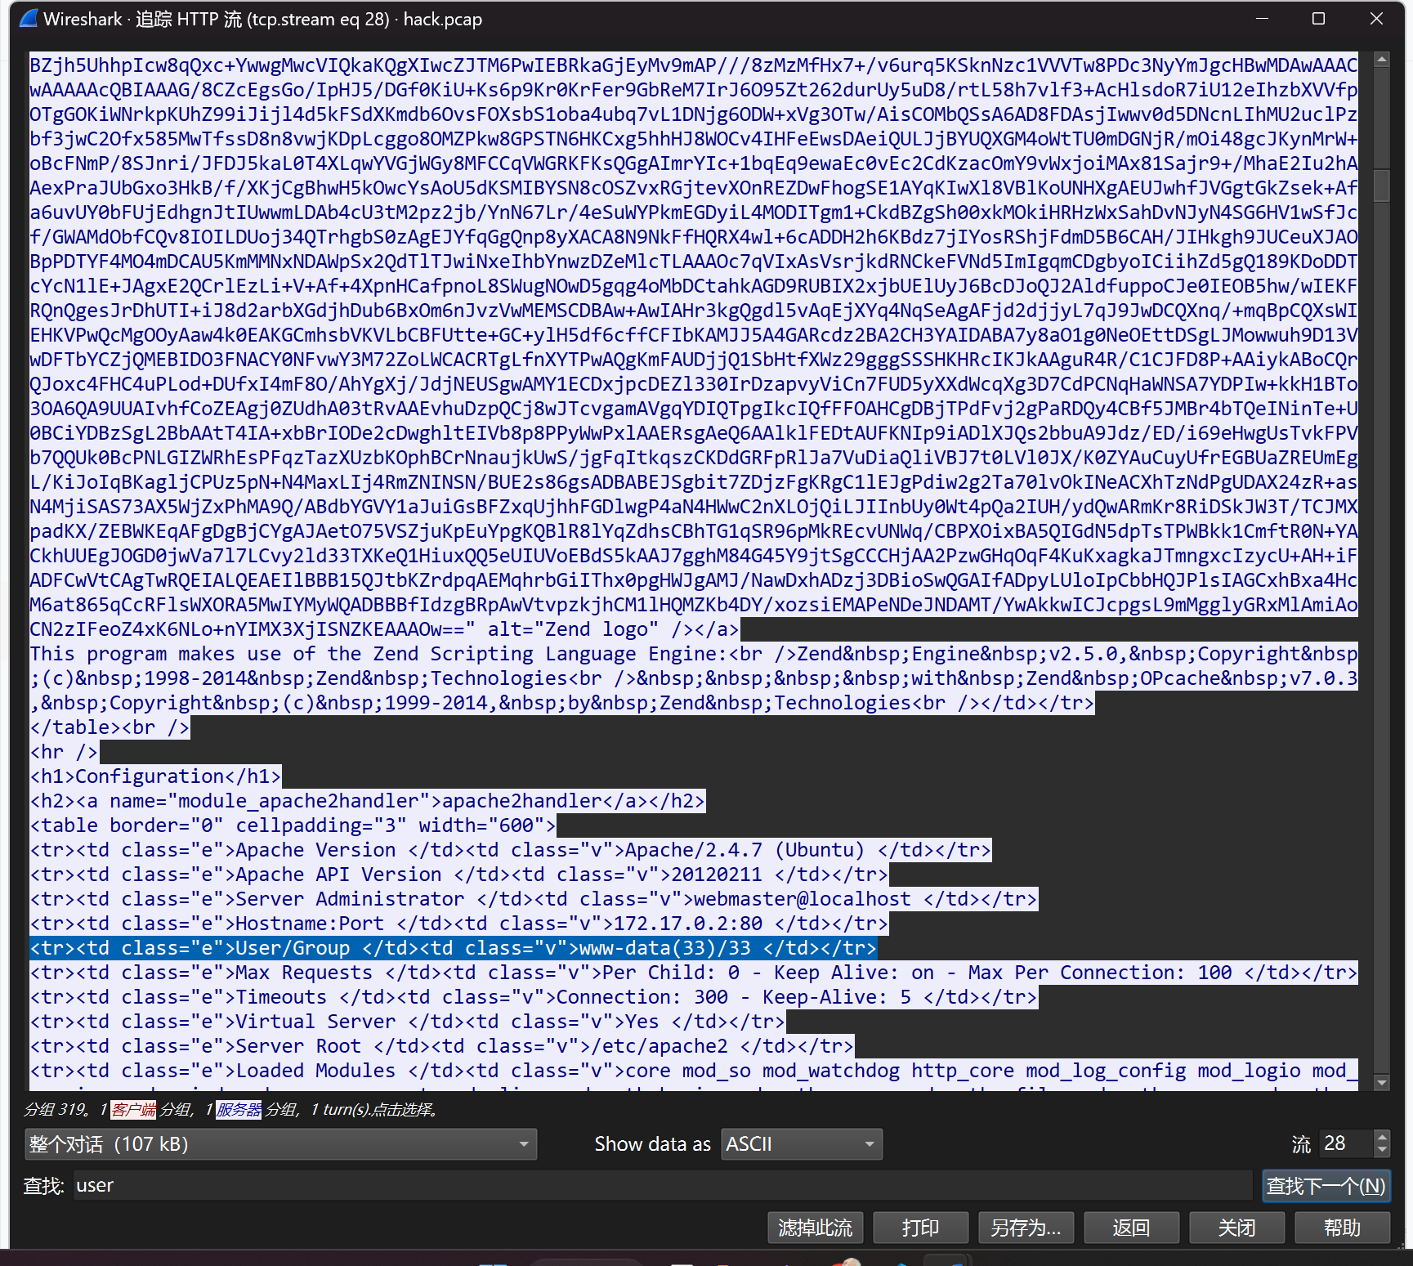Click the Max Requests Per Child line
The height and width of the screenshot is (1266, 1413).
tap(693, 973)
